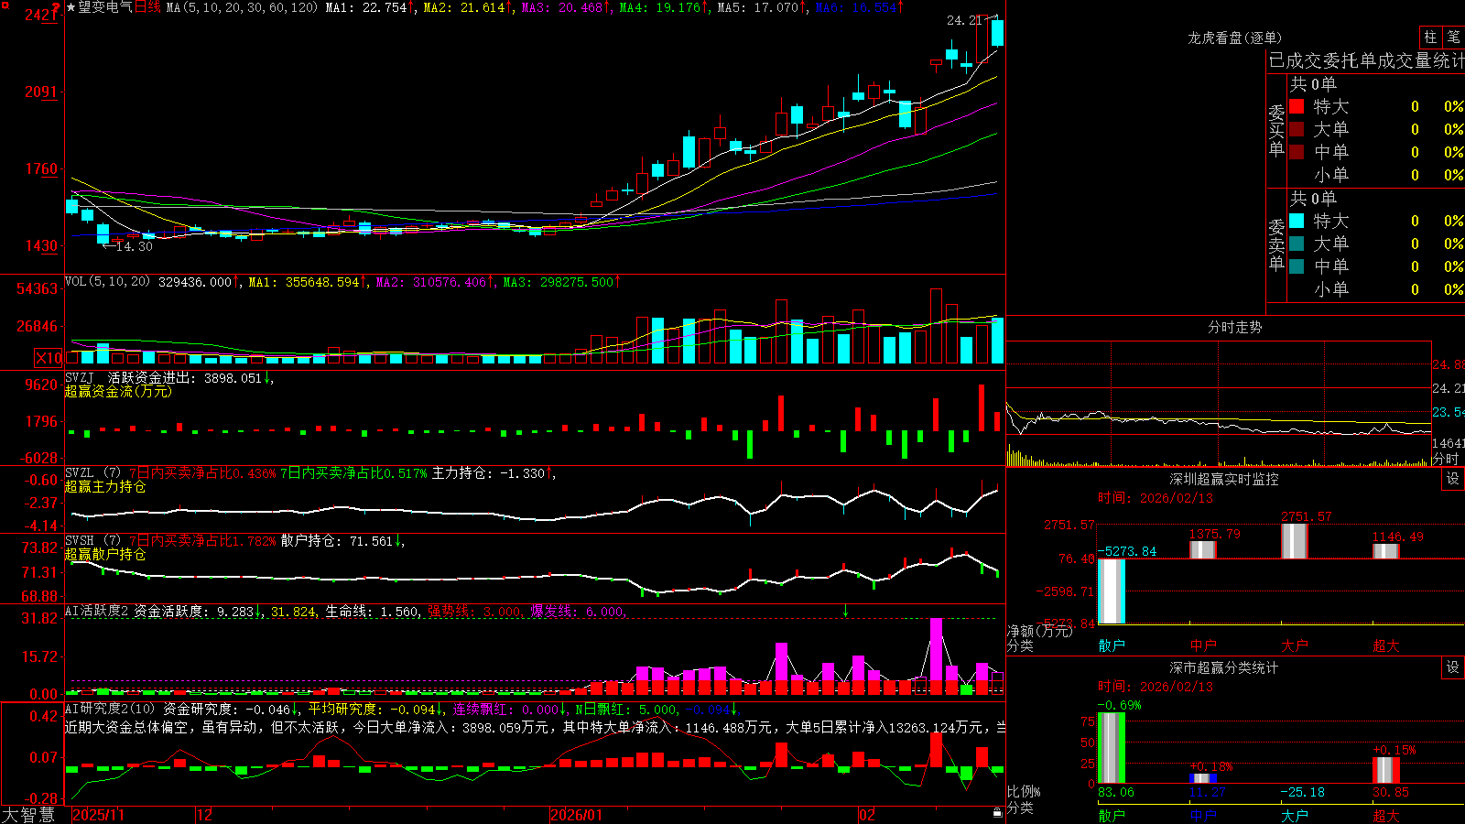Click the 超赢资金流(万元) label

tap(118, 391)
